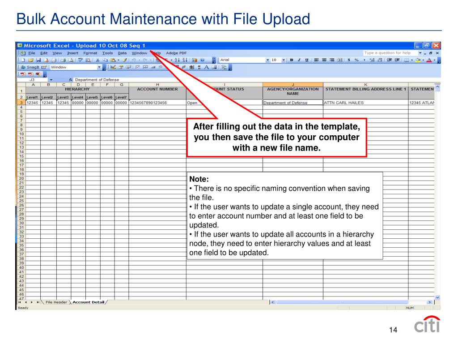Select column H header
The image size is (458, 344).
[x=157, y=85]
